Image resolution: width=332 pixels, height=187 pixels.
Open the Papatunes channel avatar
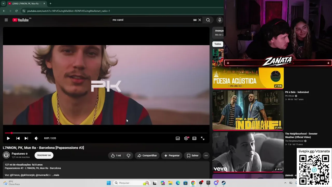tap(6, 155)
